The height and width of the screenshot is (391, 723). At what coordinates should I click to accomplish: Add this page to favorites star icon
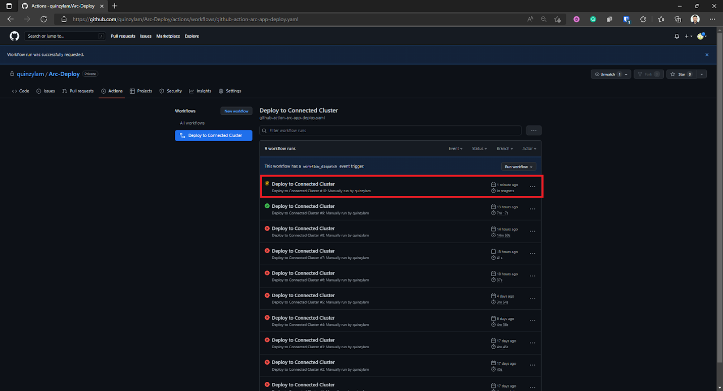(x=557, y=19)
